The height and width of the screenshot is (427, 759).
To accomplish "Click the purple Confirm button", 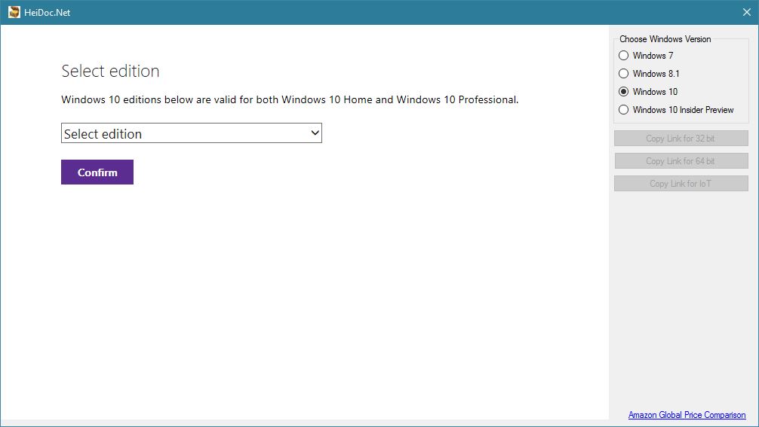I will pos(97,172).
